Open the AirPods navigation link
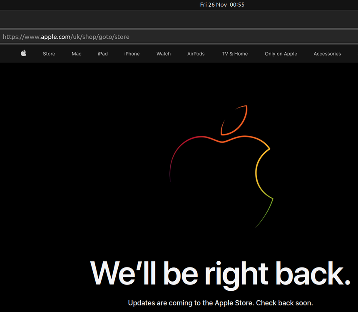 tap(196, 54)
